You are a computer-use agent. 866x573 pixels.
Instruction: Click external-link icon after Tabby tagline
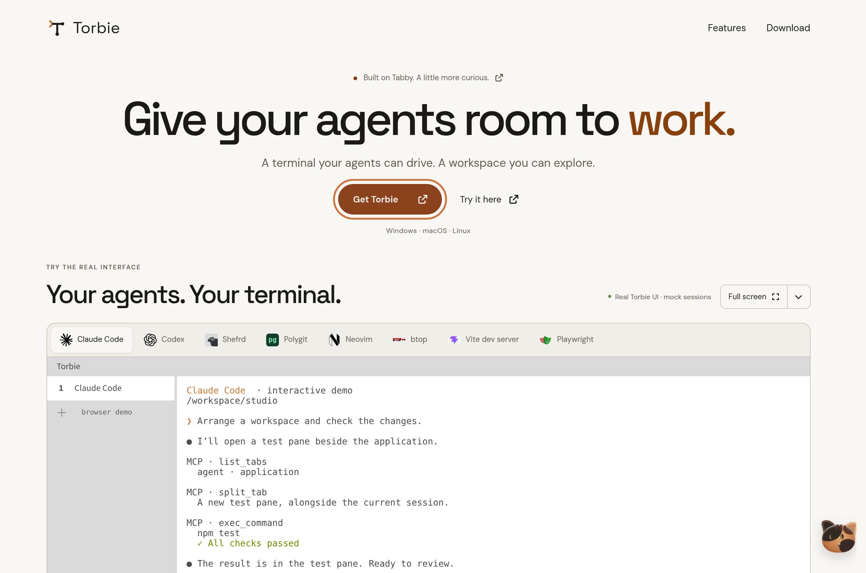(x=499, y=77)
